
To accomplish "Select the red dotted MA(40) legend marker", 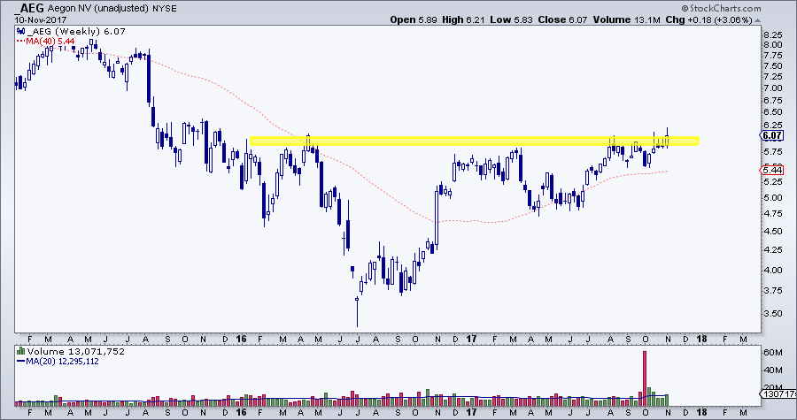I will pos(20,41).
